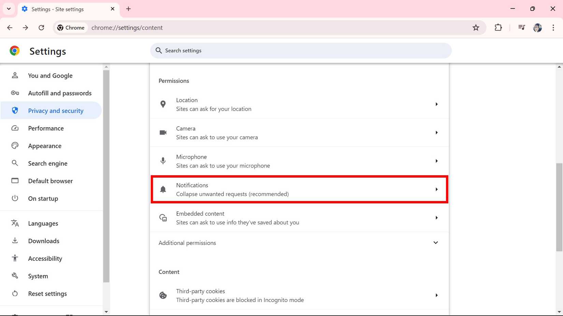The height and width of the screenshot is (316, 563).
Task: Click the Camera icon
Action: point(163,132)
